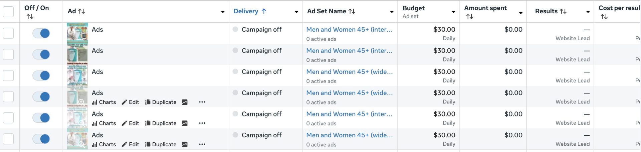
Task: Sort by the Off / On column arrows
Action: [30, 17]
